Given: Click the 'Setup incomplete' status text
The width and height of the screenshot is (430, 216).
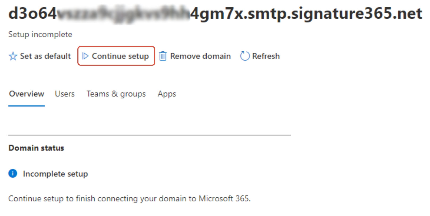Looking at the screenshot, I should coord(40,35).
